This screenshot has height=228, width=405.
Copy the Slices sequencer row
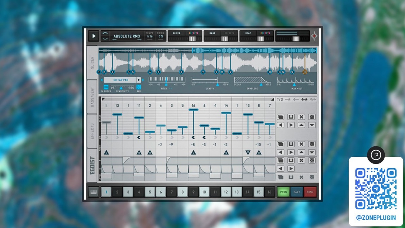pyautogui.click(x=280, y=117)
